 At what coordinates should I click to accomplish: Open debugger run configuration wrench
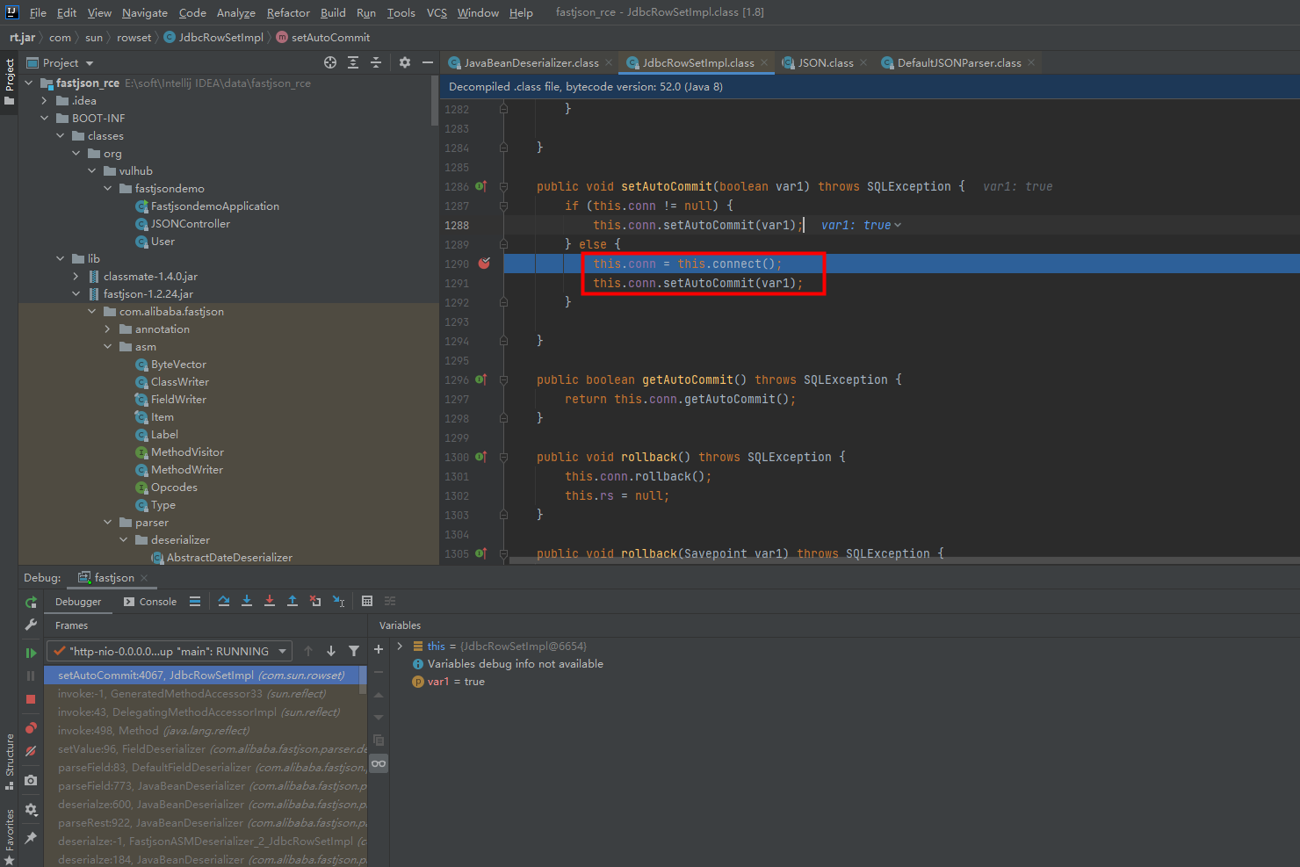[x=31, y=625]
